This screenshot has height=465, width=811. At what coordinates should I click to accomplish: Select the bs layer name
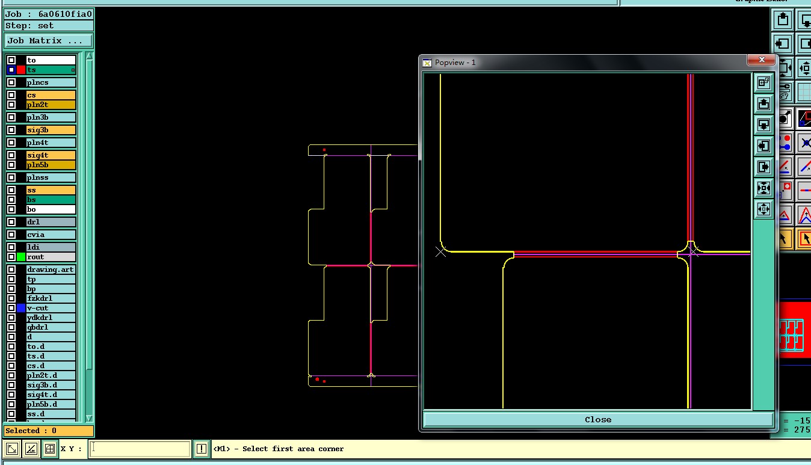(x=51, y=200)
